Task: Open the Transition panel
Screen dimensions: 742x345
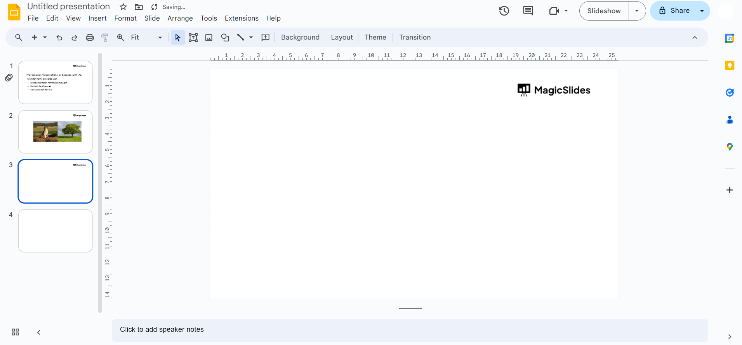Action: coord(415,37)
